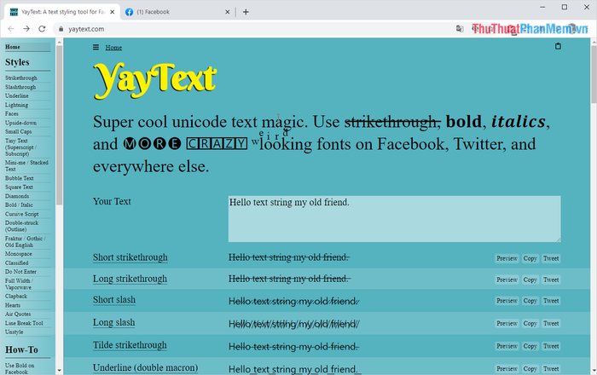Reload the yaytext.com page
The height and width of the screenshot is (375, 597).
click(42, 29)
